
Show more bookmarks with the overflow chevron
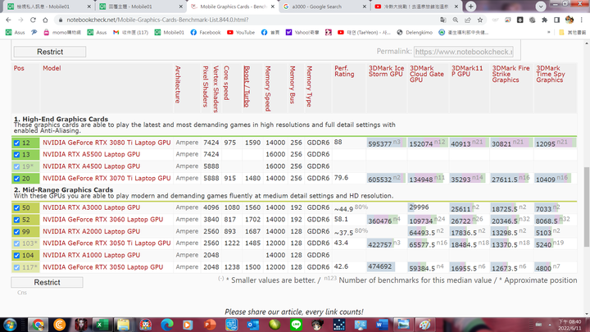tap(549, 32)
